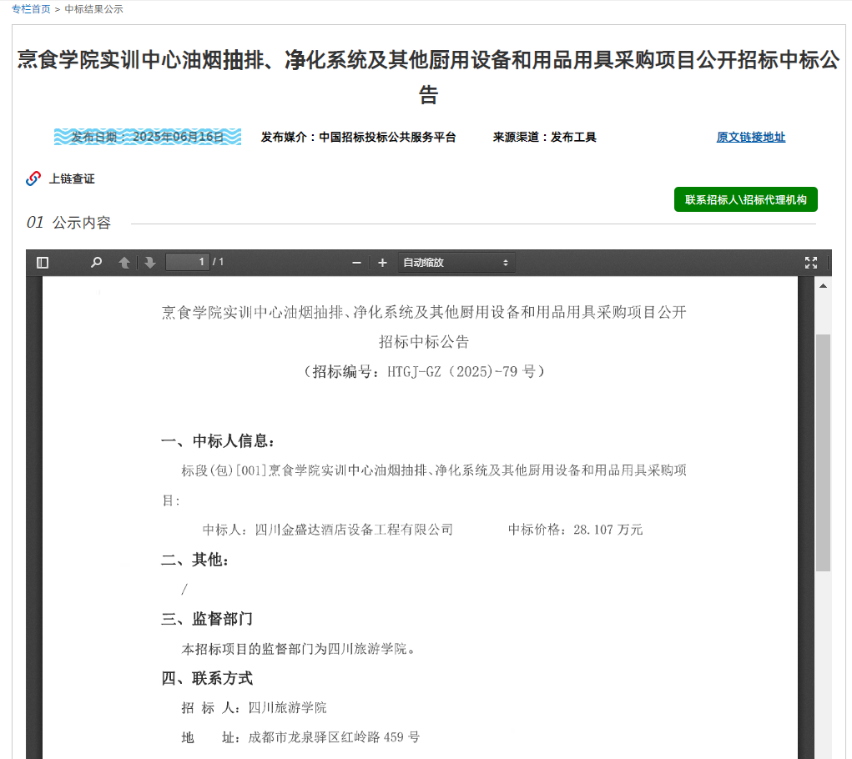Screen dimensions: 852x759
Task: Click the 中标结果公示 breadcrumb text
Action: pos(94,9)
